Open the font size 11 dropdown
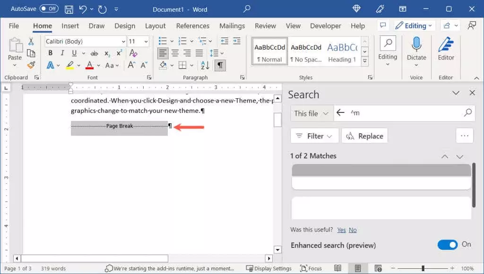This screenshot has width=484, height=274. [146, 42]
